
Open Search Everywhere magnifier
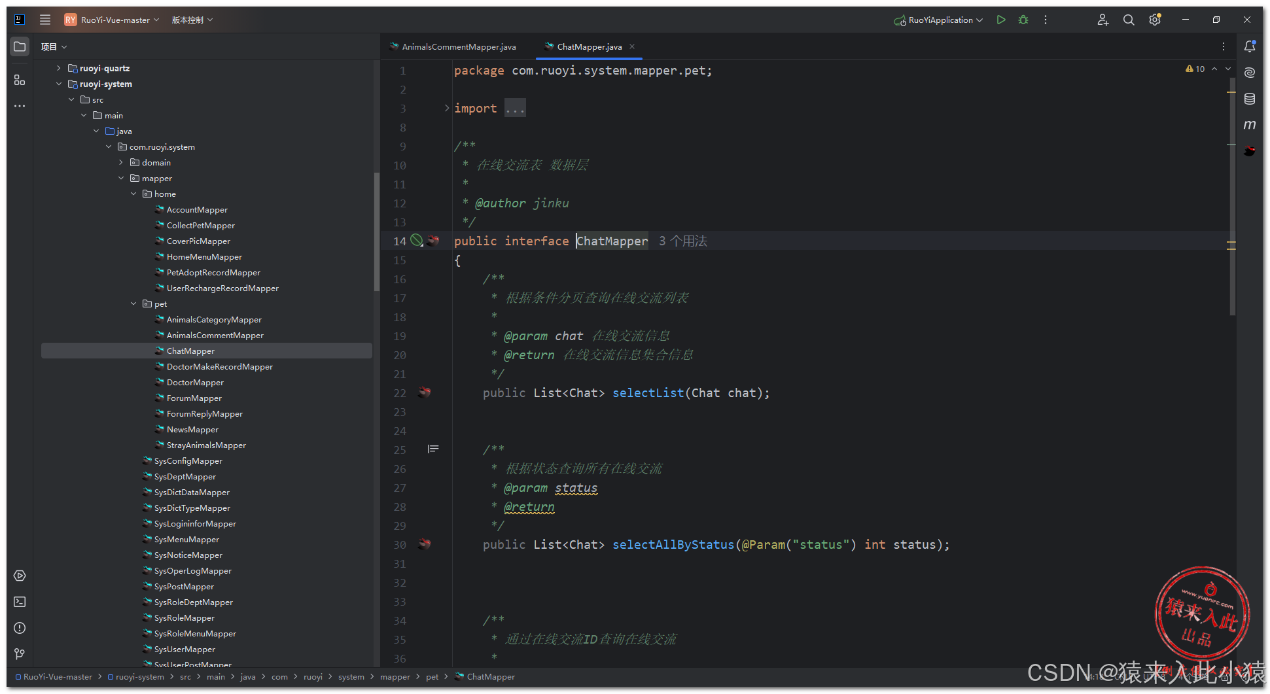pos(1129,20)
